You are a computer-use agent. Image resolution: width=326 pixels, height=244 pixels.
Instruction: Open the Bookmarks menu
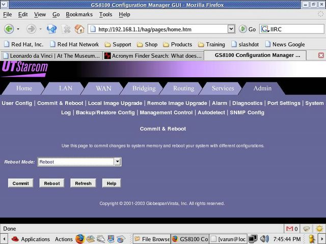(x=79, y=15)
